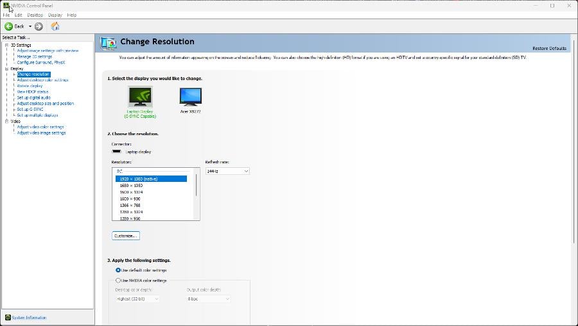Screen dimensions: 578x326
Task: Open Rotate display
Action: click(30, 86)
